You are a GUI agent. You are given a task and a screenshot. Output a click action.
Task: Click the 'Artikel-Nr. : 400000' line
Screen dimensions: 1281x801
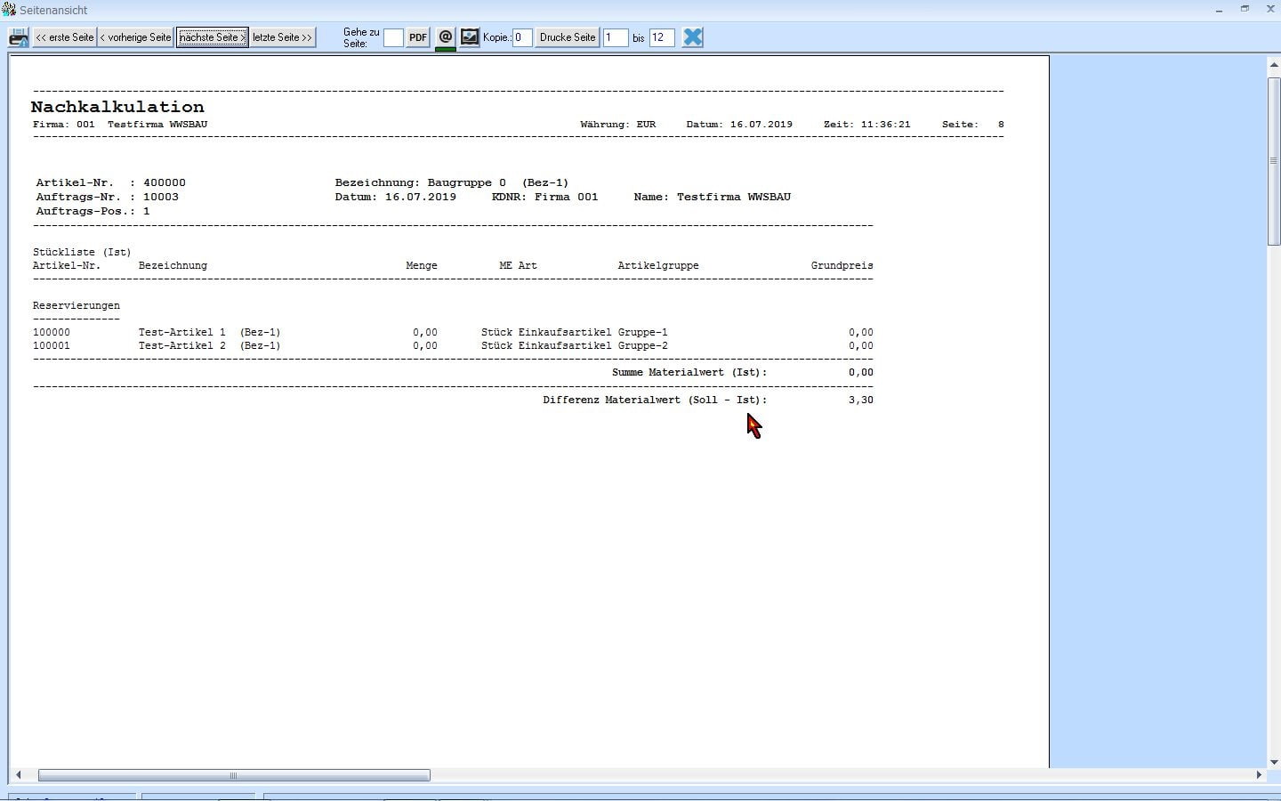(x=111, y=182)
